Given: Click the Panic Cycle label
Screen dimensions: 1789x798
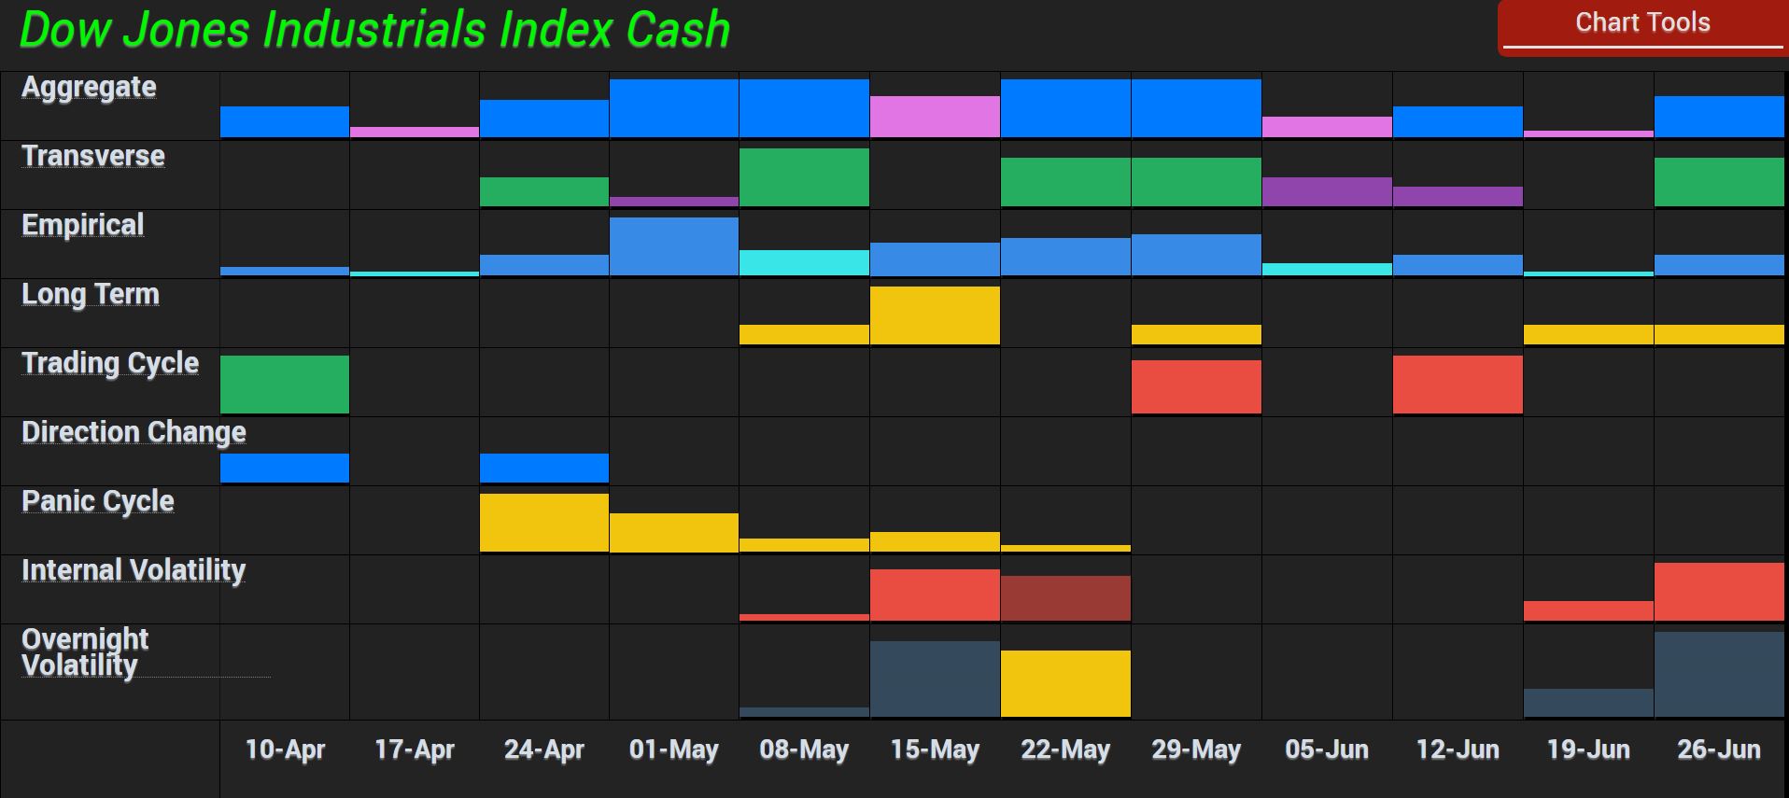Looking at the screenshot, I should 98,502.
